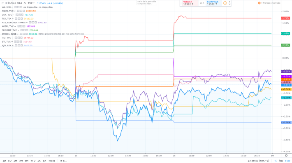Open Índice DAX symbol dropdown arrow
The height and width of the screenshot is (163, 292).
[x=34, y=3]
